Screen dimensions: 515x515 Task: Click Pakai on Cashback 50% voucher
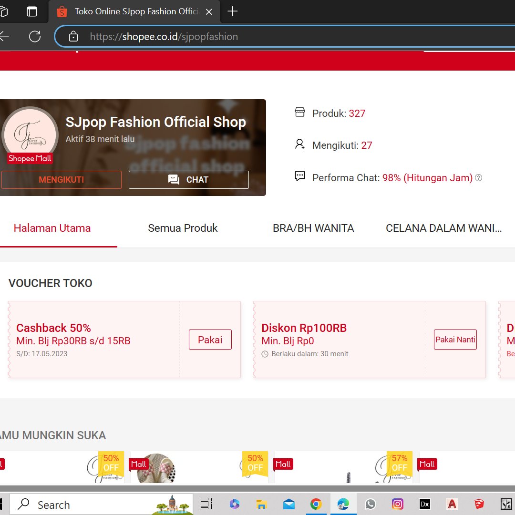[x=210, y=340]
